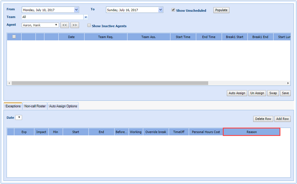Click the next agent >> button
Viewport: 297px width, 184px height.
point(74,25)
